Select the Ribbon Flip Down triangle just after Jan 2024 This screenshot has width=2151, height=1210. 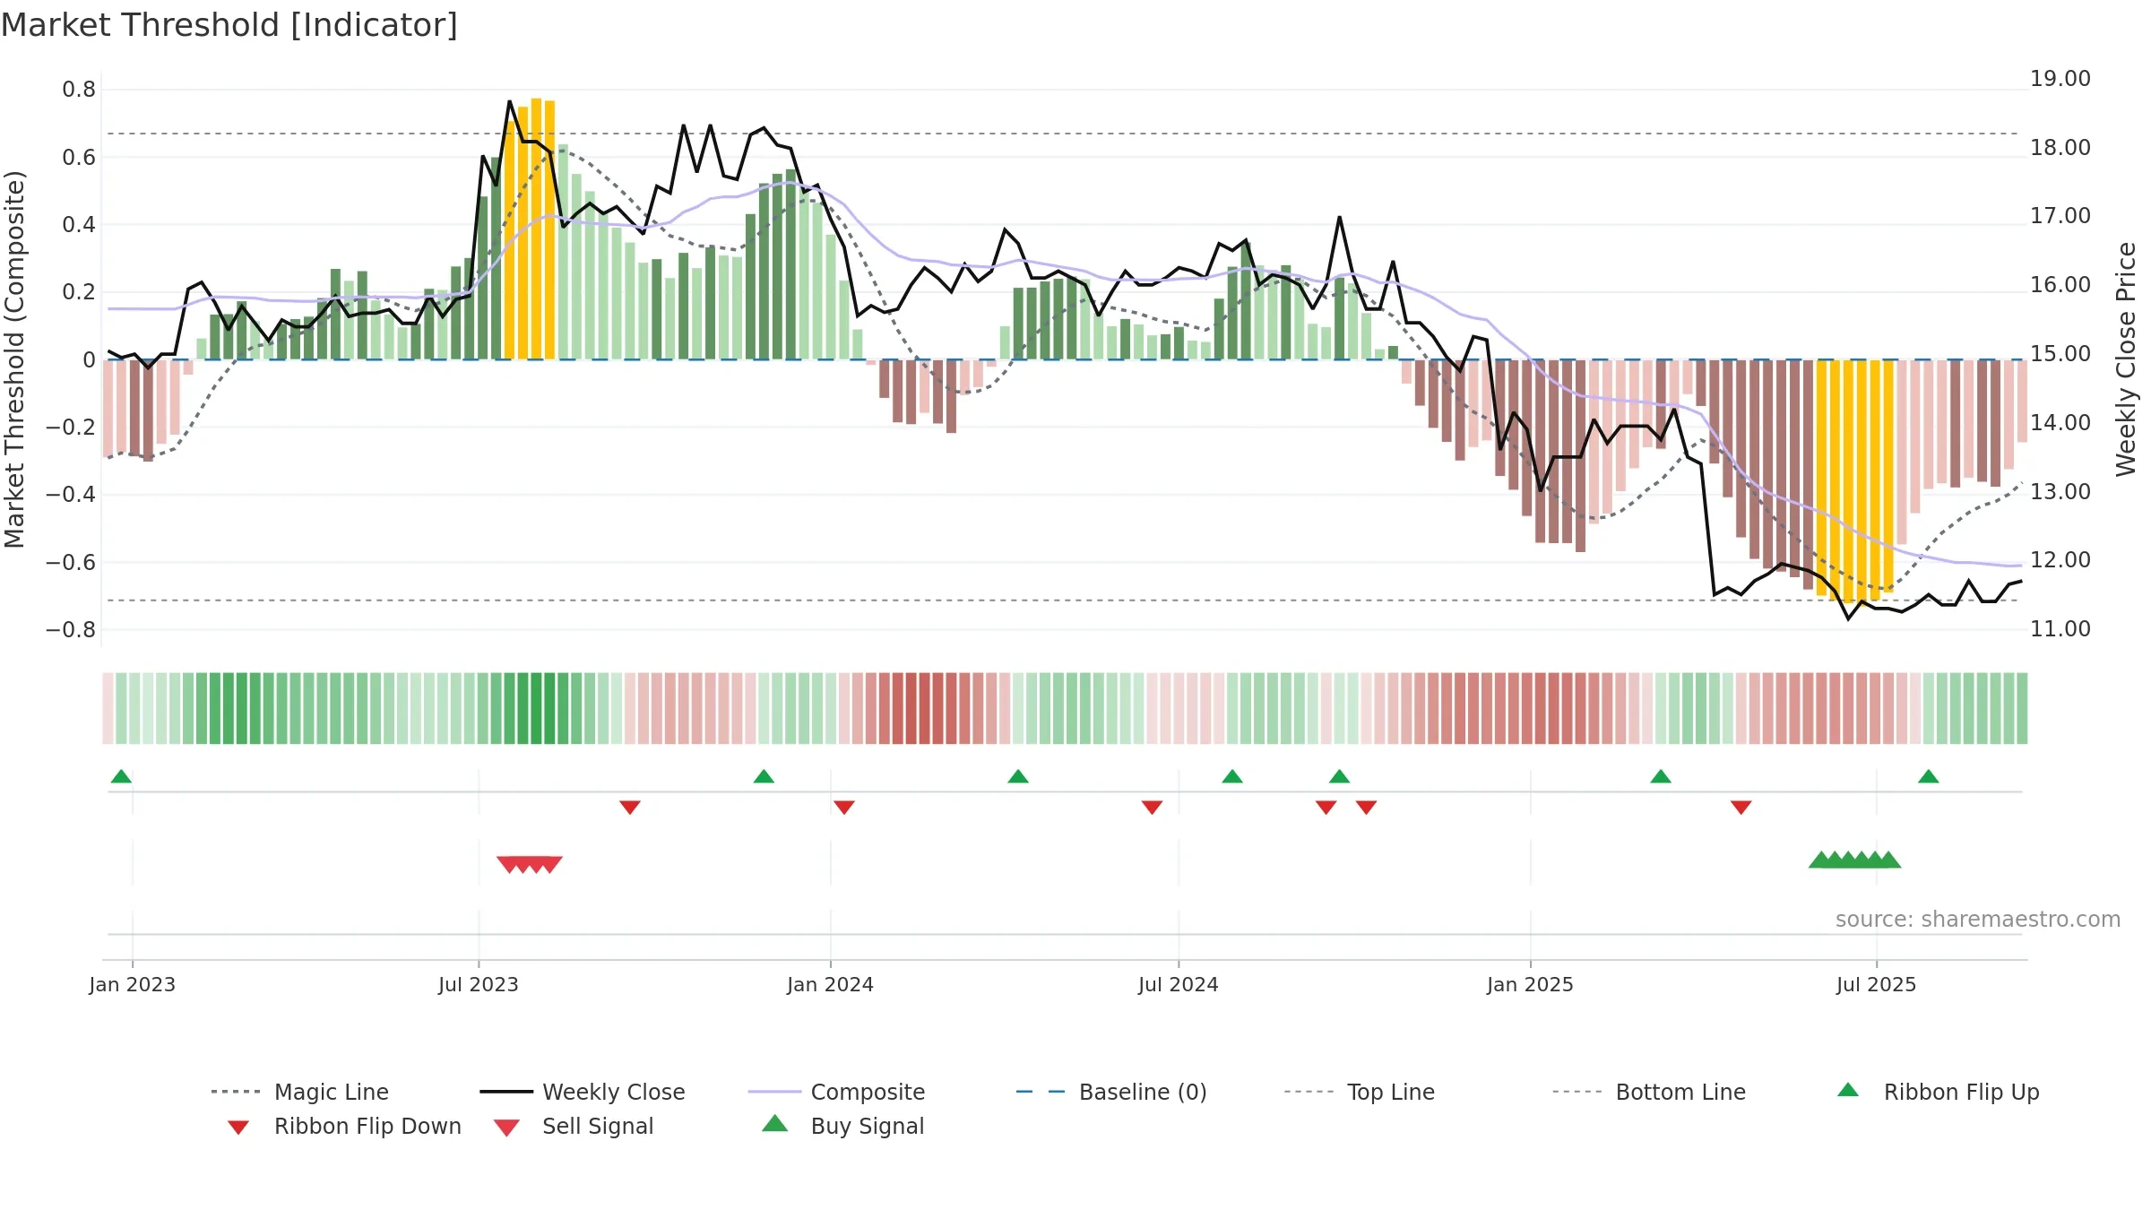click(844, 807)
